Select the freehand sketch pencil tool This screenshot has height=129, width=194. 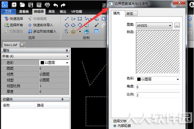pos(73,19)
